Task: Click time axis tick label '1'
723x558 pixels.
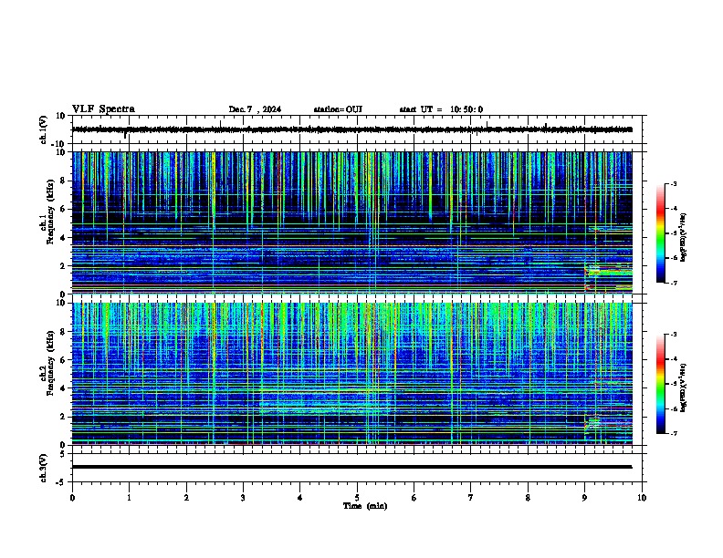Action: [129, 498]
